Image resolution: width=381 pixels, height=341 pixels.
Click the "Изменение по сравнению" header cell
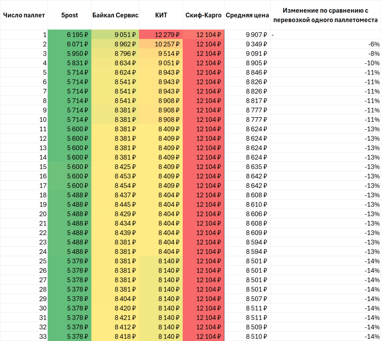tap(325, 16)
